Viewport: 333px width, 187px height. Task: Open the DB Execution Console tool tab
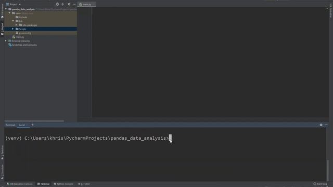click(x=20, y=184)
